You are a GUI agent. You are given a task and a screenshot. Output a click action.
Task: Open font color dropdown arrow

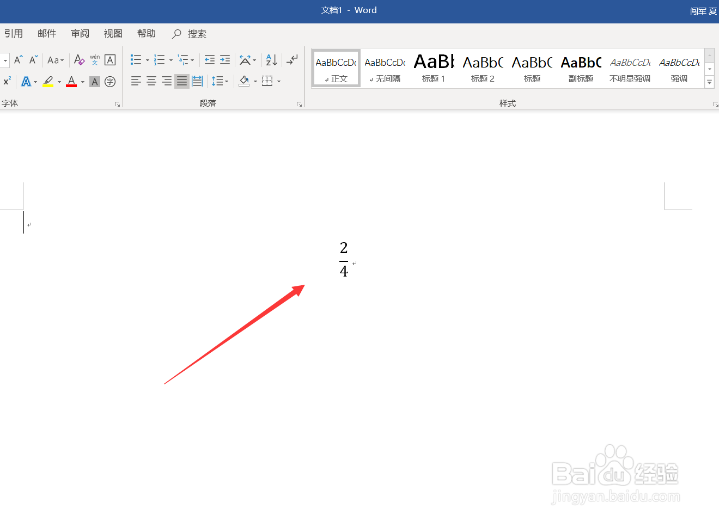tap(83, 82)
